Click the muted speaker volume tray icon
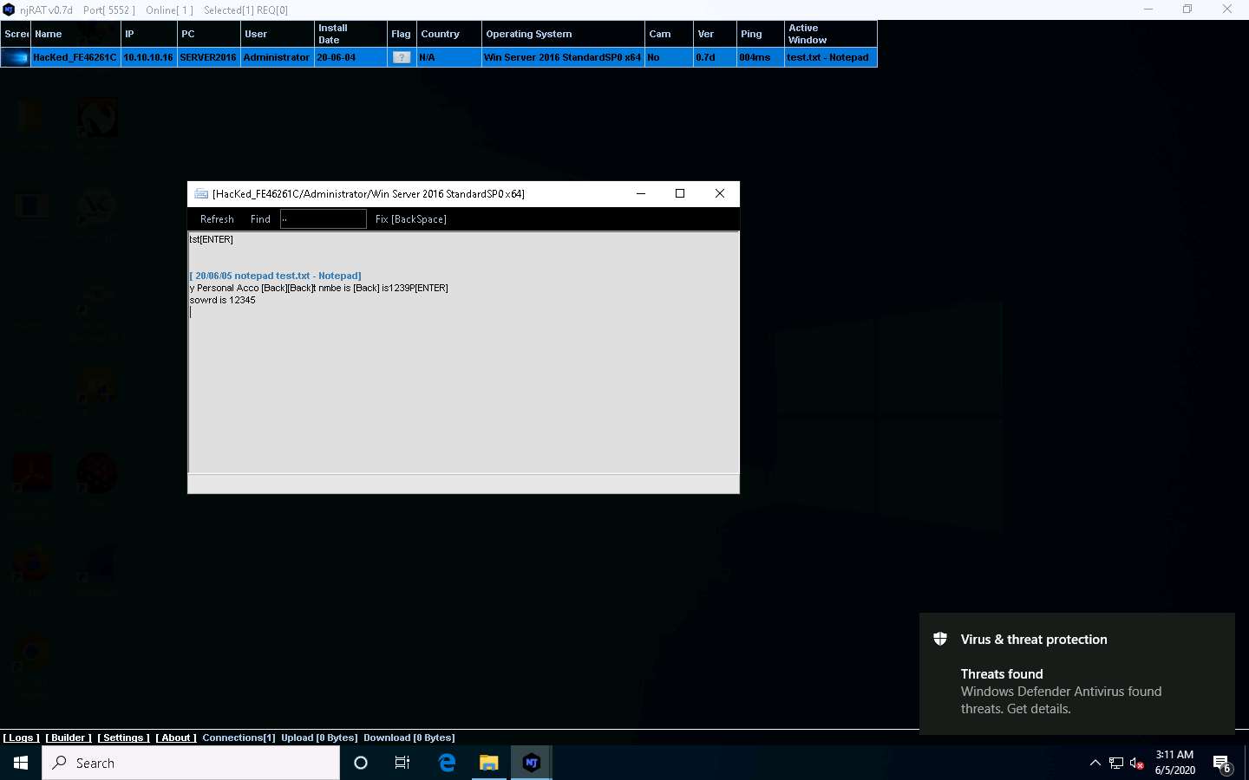1249x780 pixels. [1137, 763]
